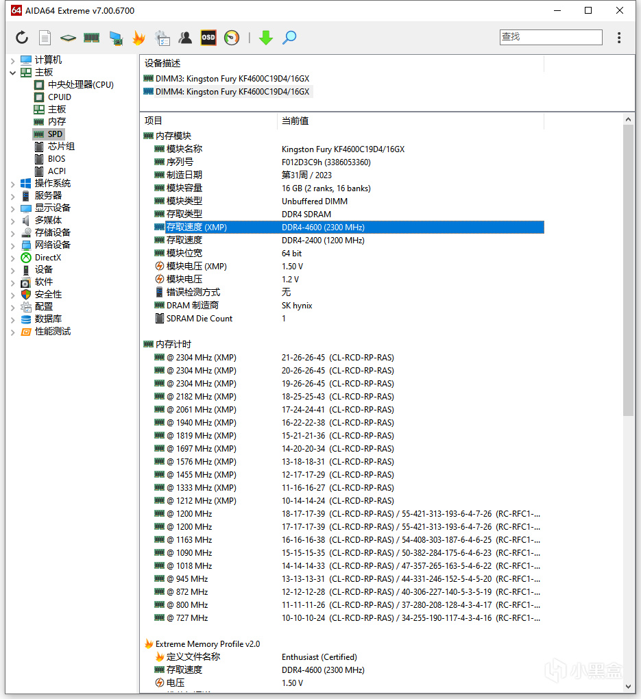Collapse the 主板 tree node
641x699 pixels.
click(x=13, y=72)
